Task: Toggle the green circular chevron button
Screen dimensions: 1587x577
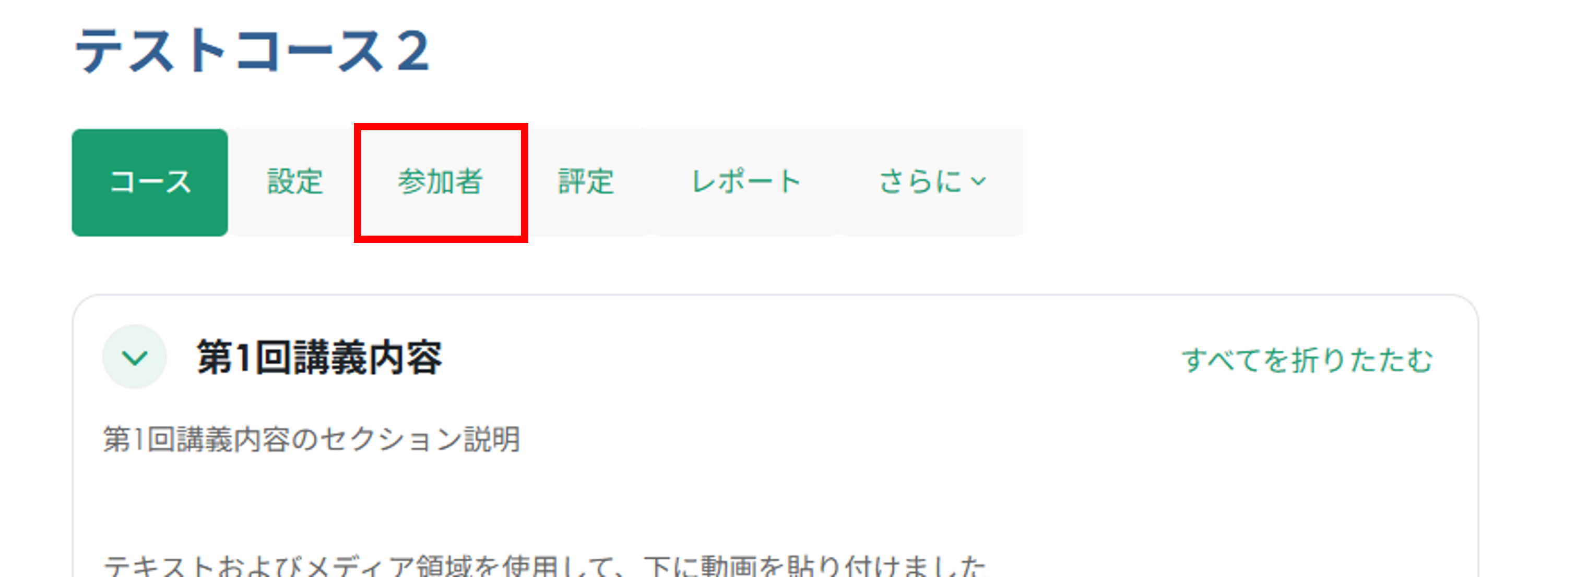Action: coord(134,358)
